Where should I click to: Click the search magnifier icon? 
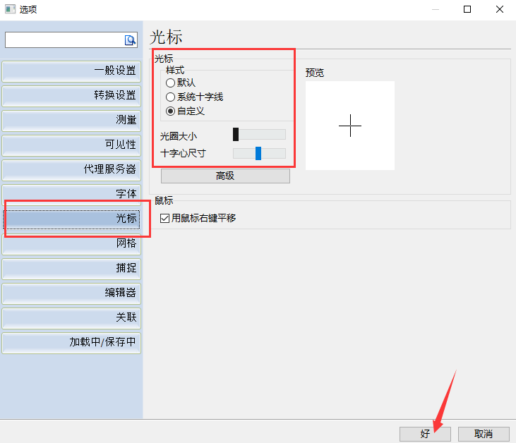tap(130, 40)
